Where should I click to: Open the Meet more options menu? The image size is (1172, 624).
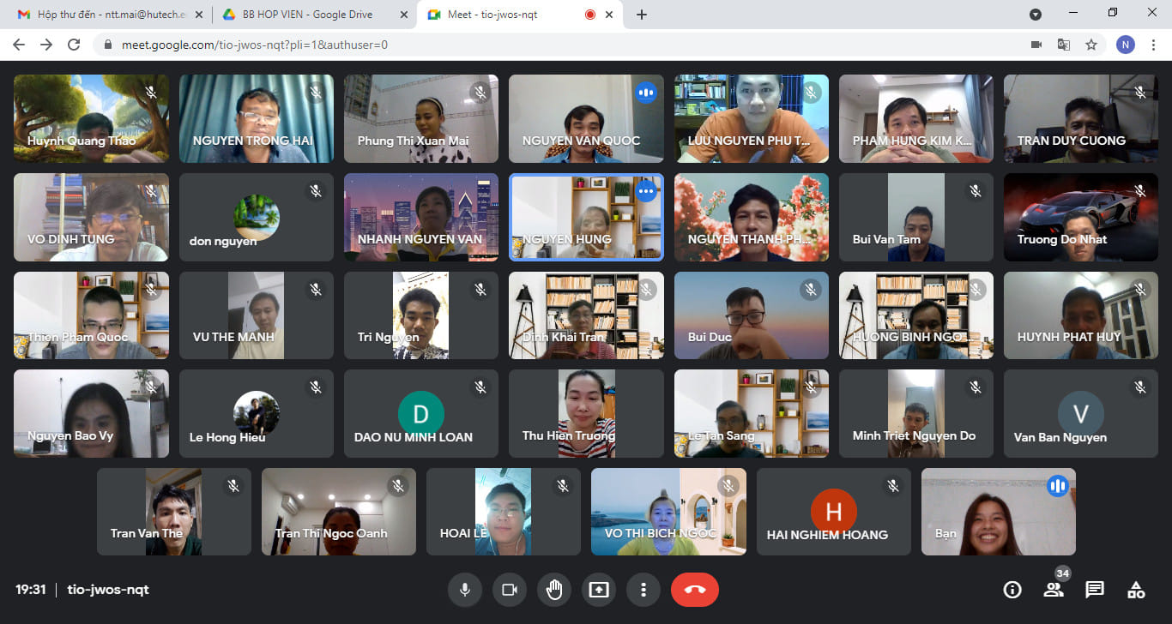643,590
